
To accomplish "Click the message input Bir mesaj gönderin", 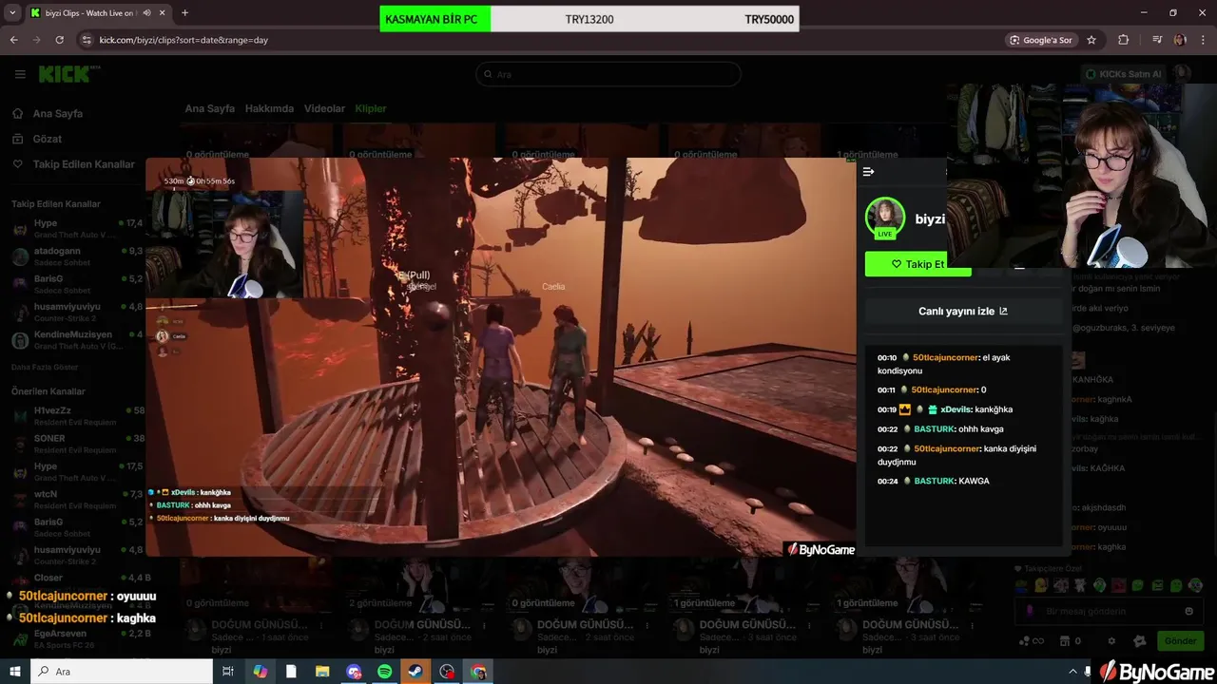I will click(x=1108, y=611).
